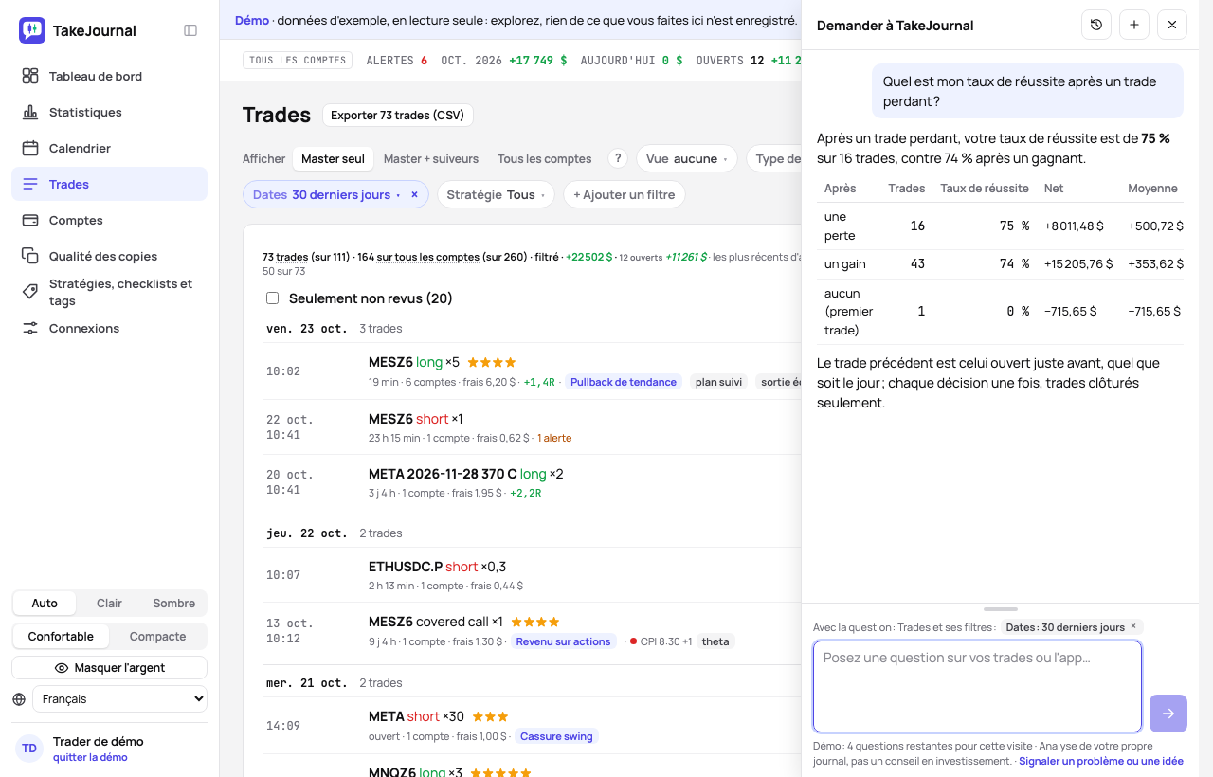Select the Master + suiveurs account view

coord(431,159)
